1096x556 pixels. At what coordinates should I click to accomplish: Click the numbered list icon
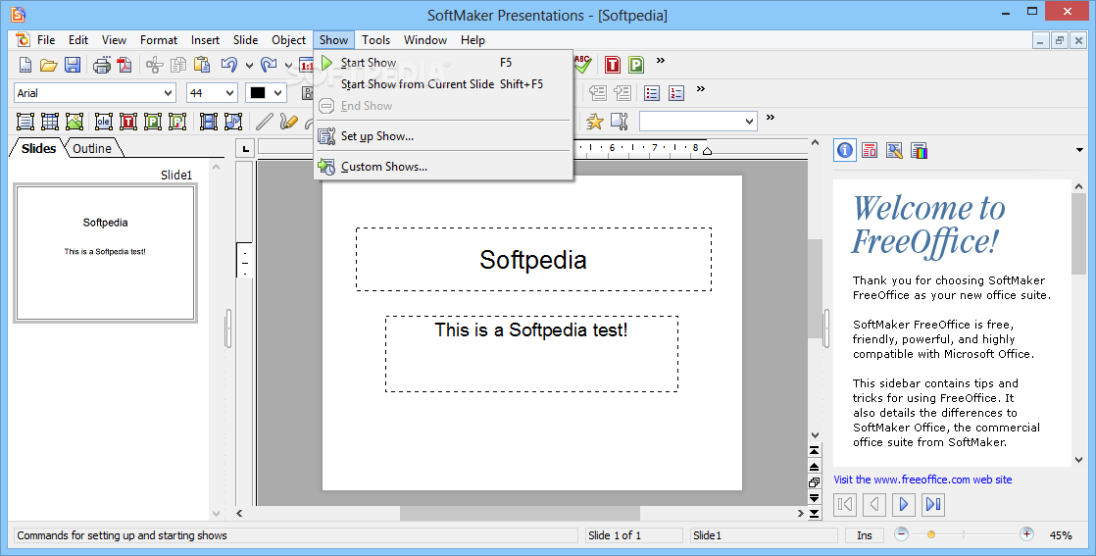(676, 93)
